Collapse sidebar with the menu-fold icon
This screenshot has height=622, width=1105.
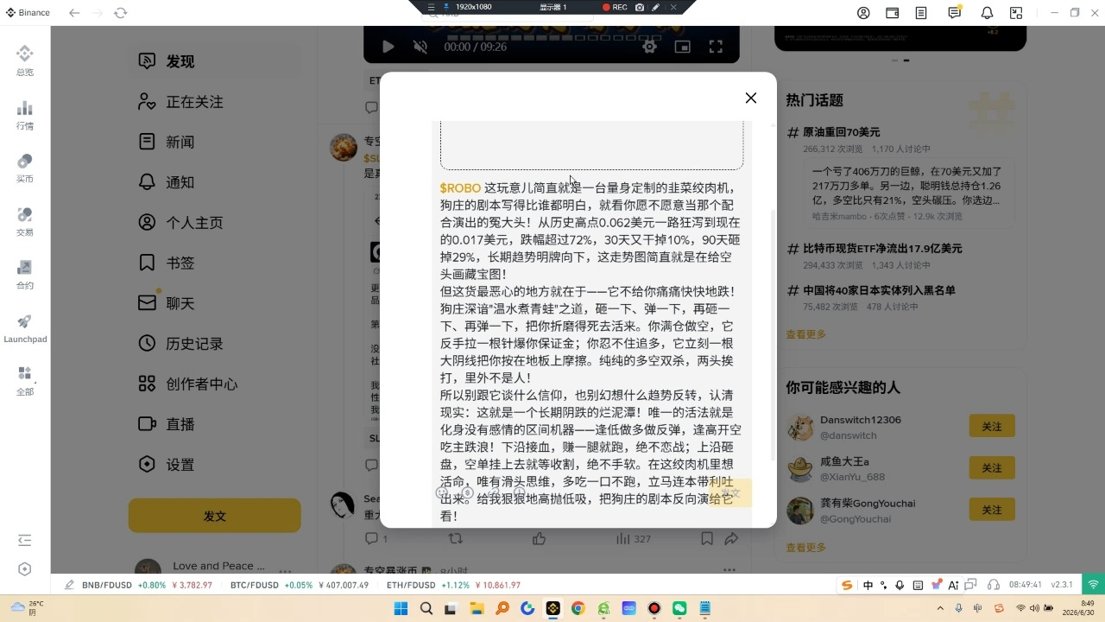(25, 541)
